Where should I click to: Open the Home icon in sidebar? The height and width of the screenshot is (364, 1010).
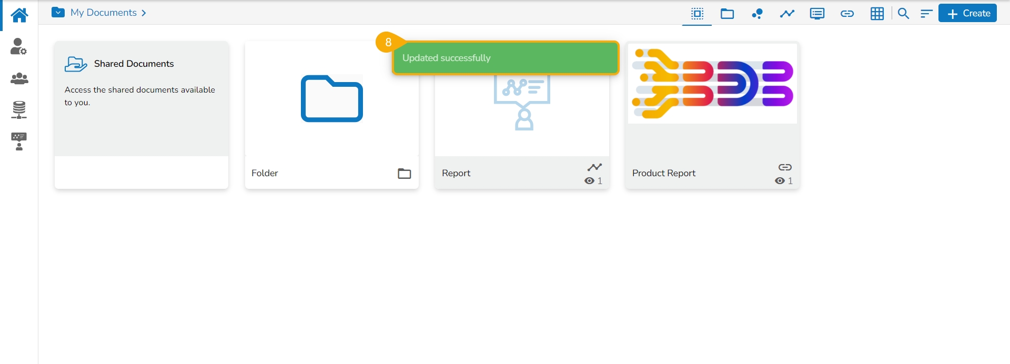pos(19,15)
